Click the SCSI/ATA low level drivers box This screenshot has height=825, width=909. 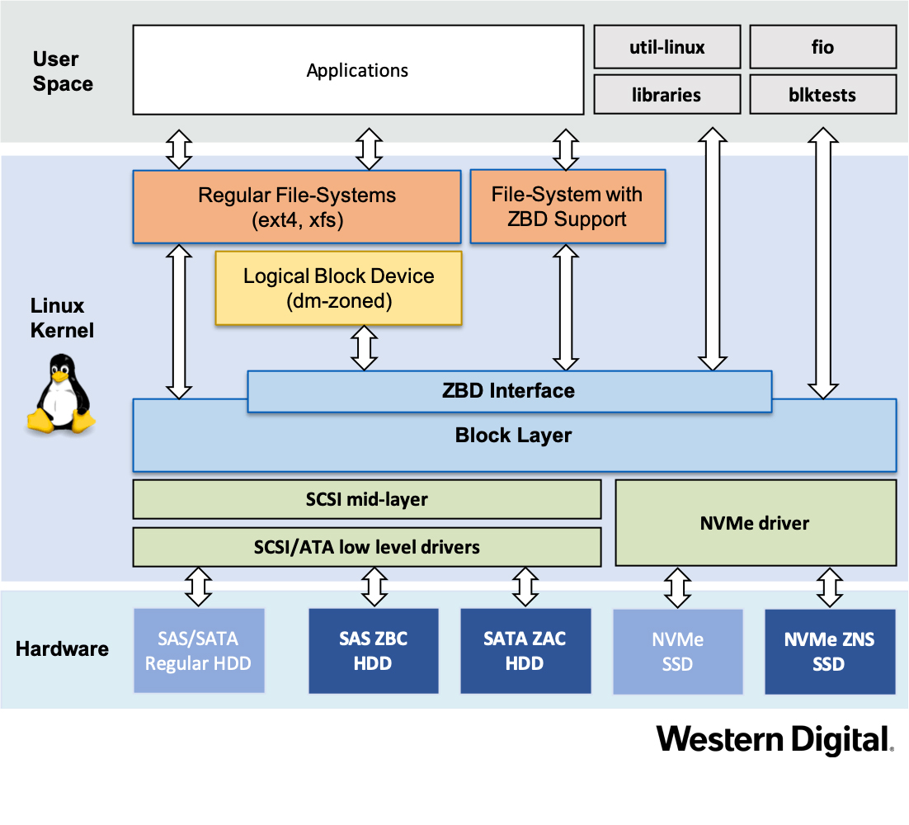pos(367,547)
